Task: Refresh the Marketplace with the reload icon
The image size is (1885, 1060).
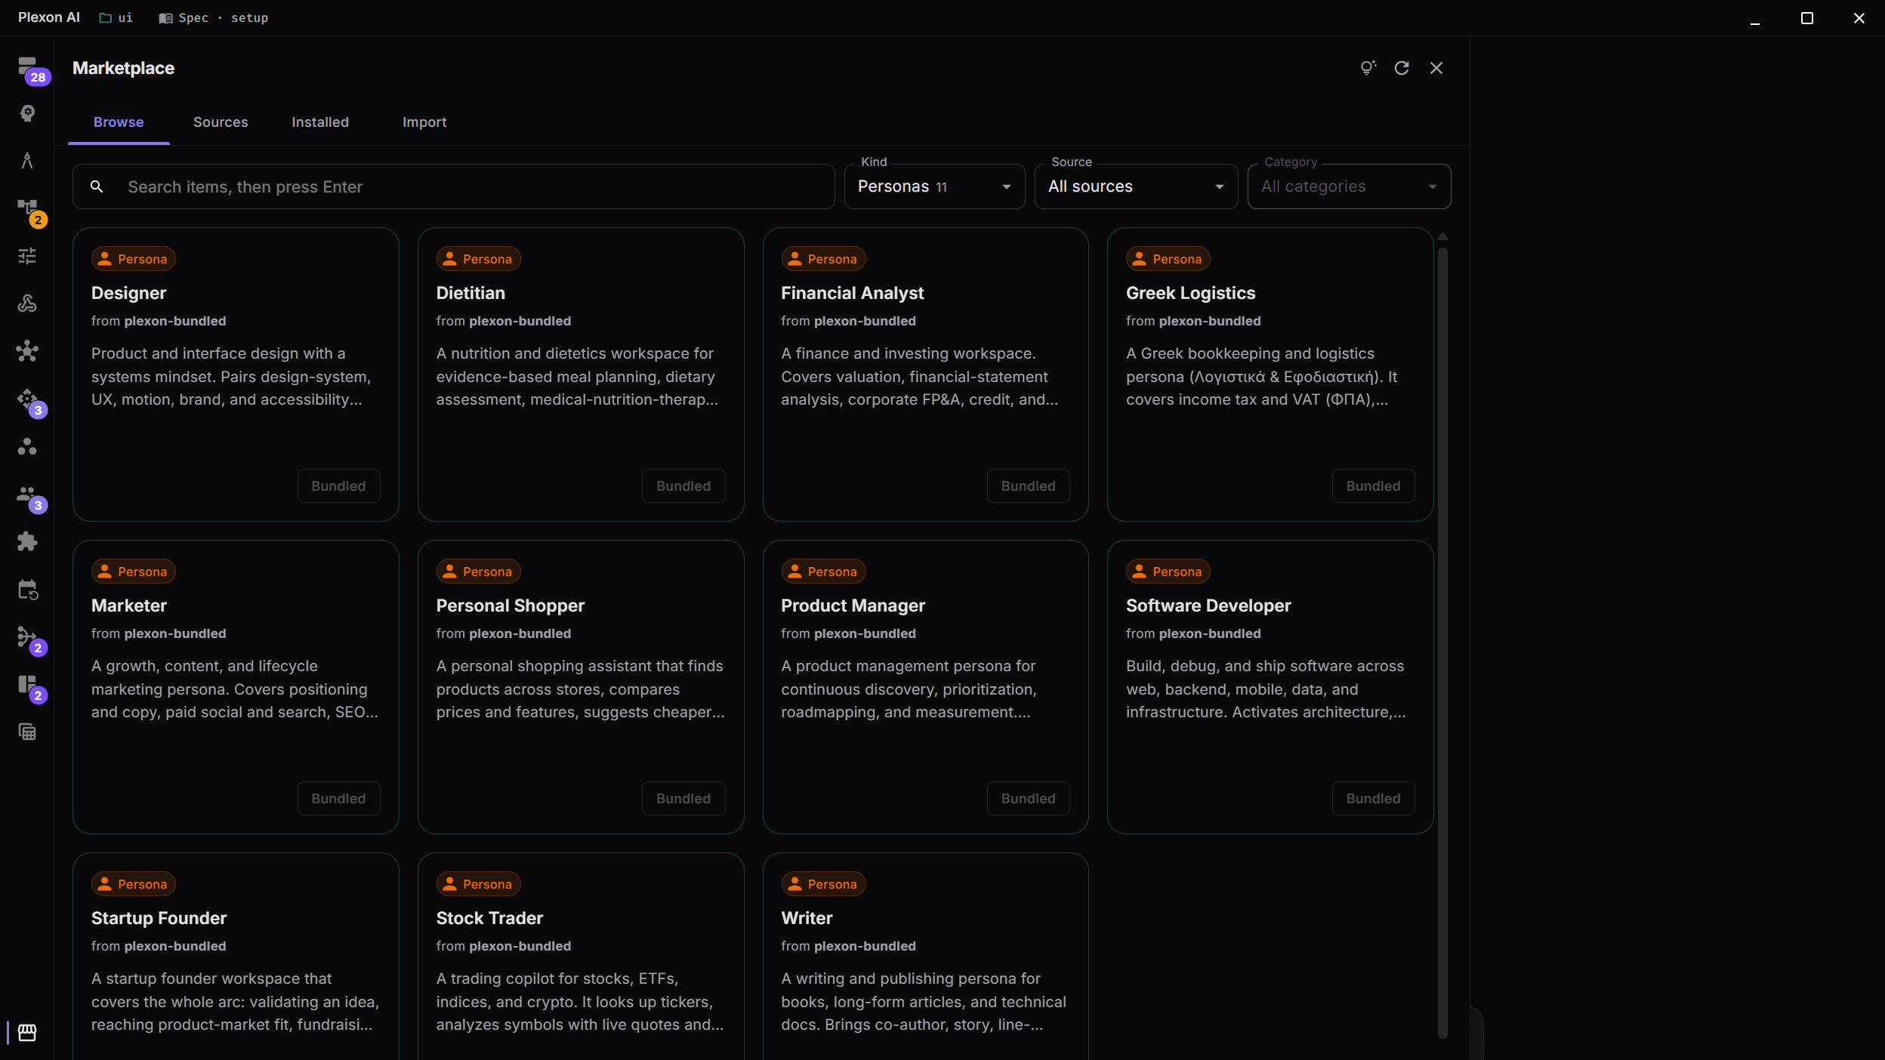Action: (x=1402, y=68)
